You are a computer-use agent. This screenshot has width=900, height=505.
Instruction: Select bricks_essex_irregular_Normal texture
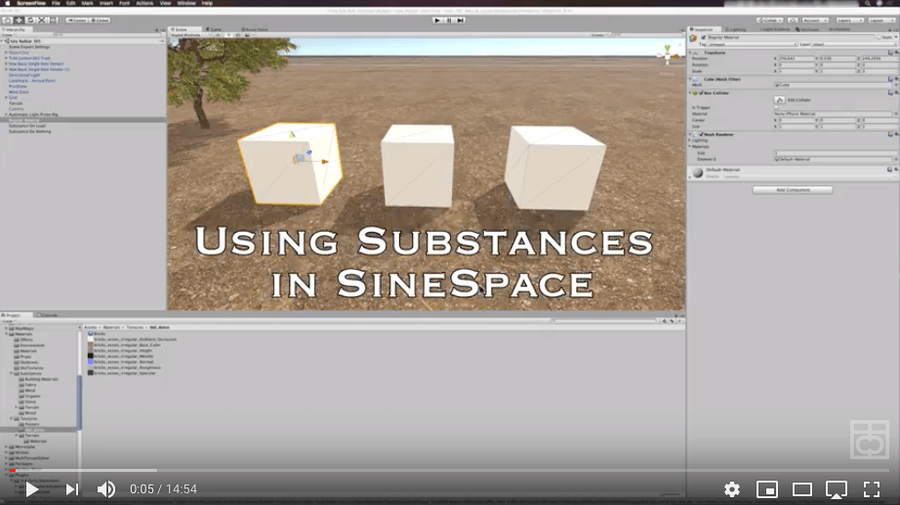point(123,362)
